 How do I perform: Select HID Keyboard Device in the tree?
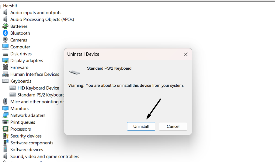pos(38,88)
